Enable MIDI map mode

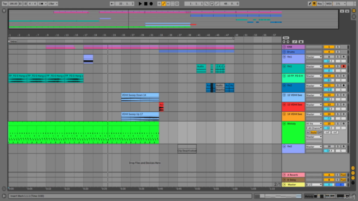pyautogui.click(x=329, y=4)
